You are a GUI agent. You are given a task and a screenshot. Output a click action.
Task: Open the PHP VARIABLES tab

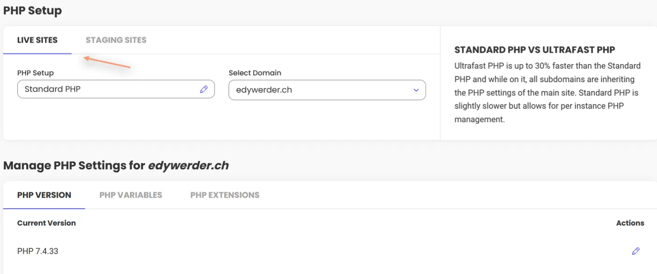(x=131, y=195)
